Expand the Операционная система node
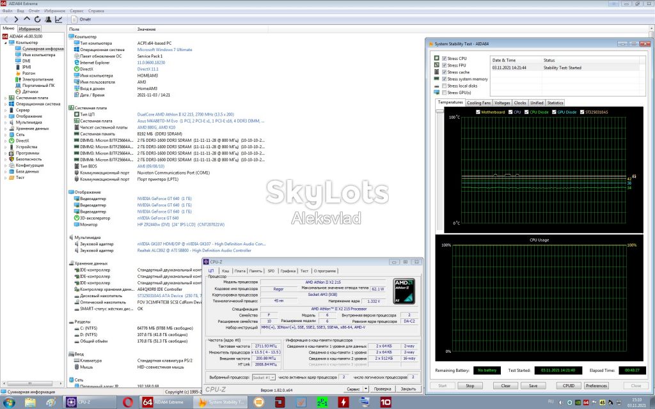Viewport: 655px width, 409px height. coord(5,104)
